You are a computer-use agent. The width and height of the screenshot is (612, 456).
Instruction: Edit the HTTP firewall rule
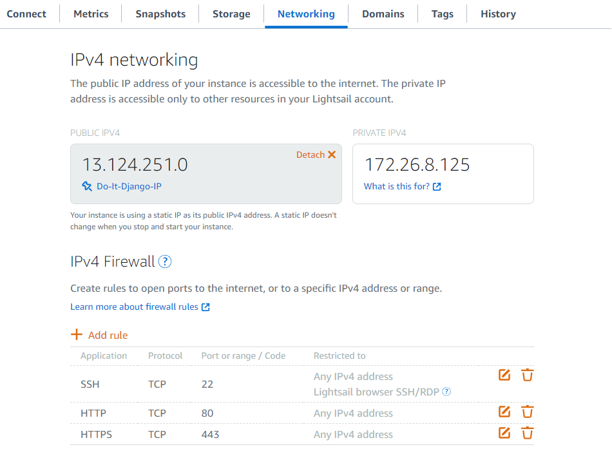(504, 412)
